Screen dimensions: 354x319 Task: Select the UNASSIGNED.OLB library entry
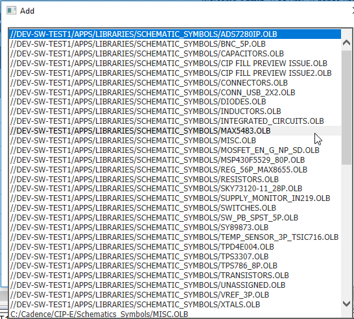tap(175, 285)
